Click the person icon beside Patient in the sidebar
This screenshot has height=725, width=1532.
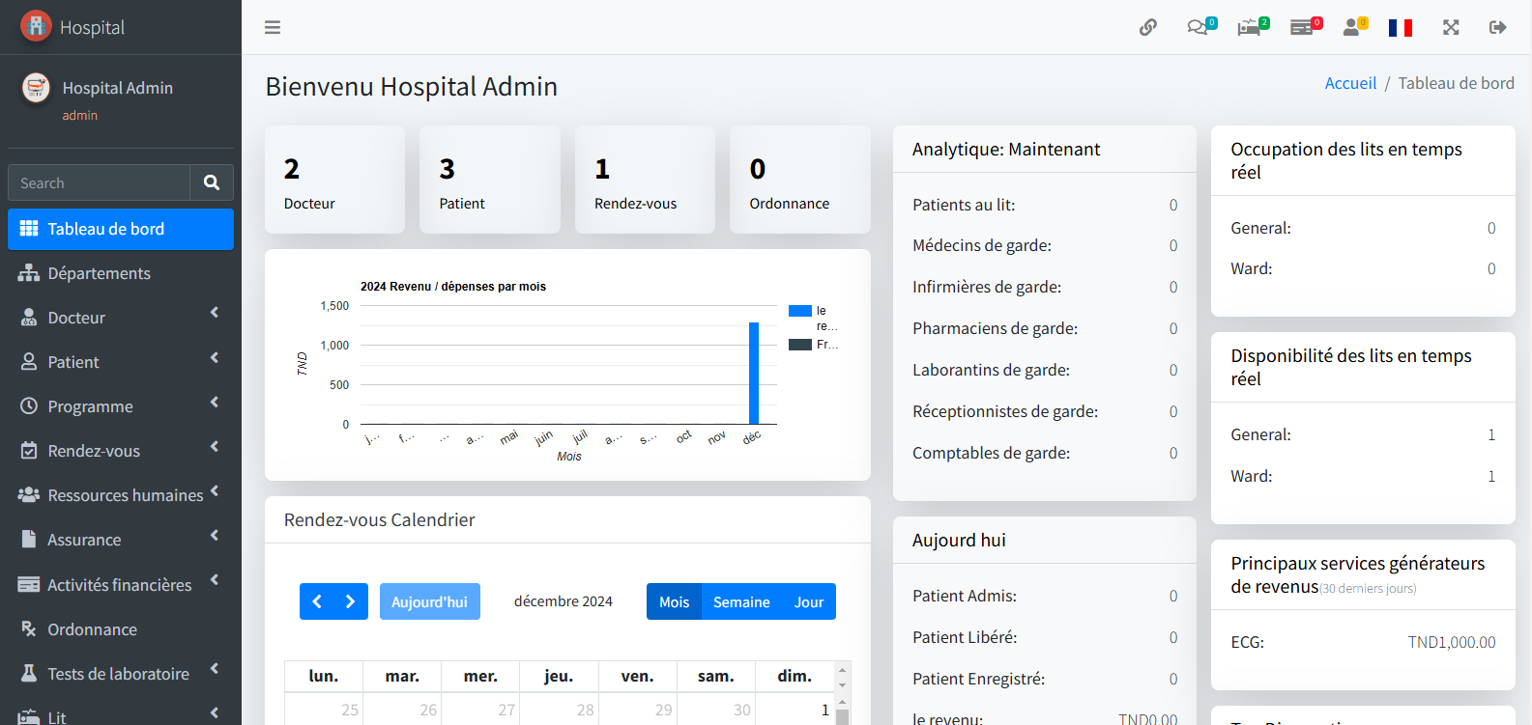[29, 362]
